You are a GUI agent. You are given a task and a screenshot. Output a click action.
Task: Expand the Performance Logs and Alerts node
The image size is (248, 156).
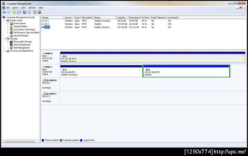(x=8, y=33)
